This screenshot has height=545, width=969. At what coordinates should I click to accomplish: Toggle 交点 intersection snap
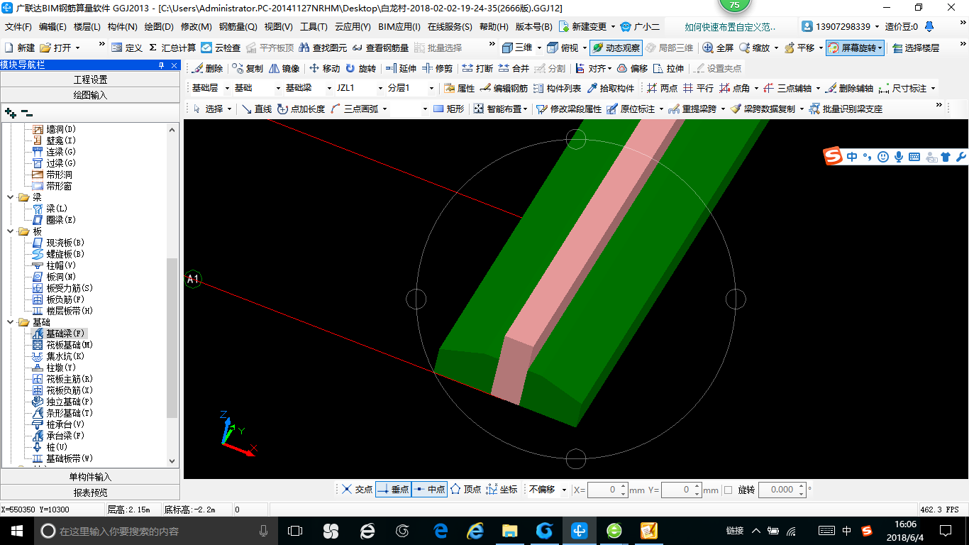point(357,490)
